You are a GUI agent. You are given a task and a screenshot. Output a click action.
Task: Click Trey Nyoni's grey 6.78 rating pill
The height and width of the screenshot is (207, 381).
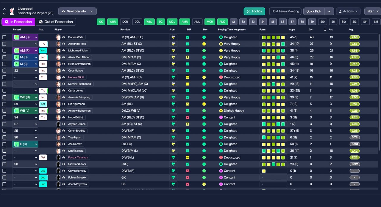tap(355, 138)
